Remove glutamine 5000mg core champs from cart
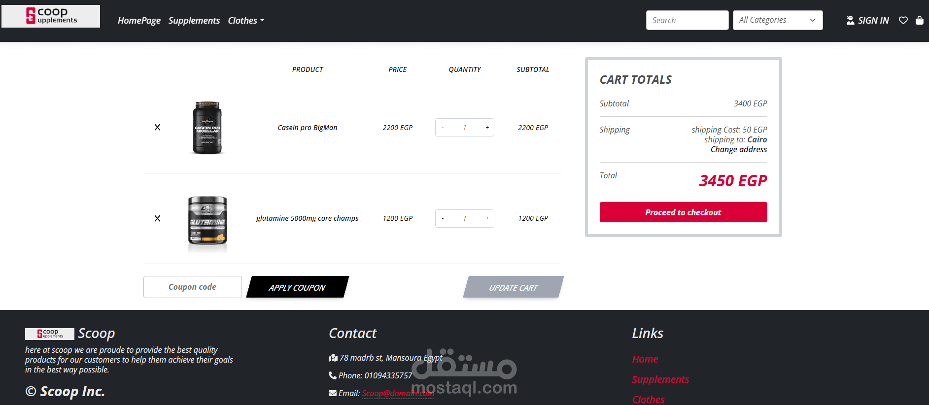The width and height of the screenshot is (929, 405). [x=157, y=218]
